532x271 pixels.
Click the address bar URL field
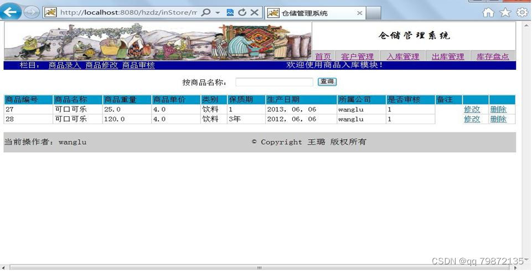click(128, 13)
